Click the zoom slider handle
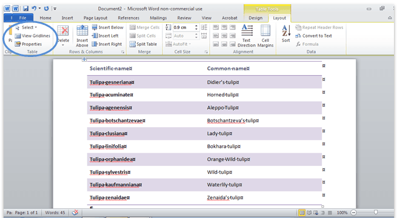The width and height of the screenshot is (397, 218). pos(376,213)
